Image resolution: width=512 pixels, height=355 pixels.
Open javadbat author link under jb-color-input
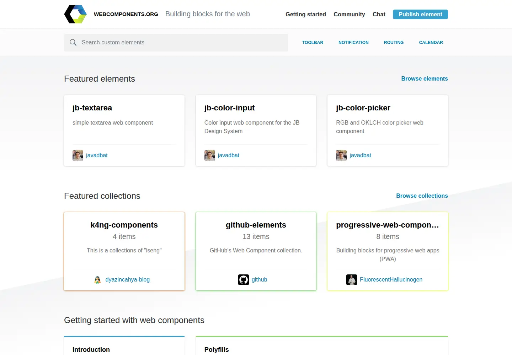tap(229, 155)
